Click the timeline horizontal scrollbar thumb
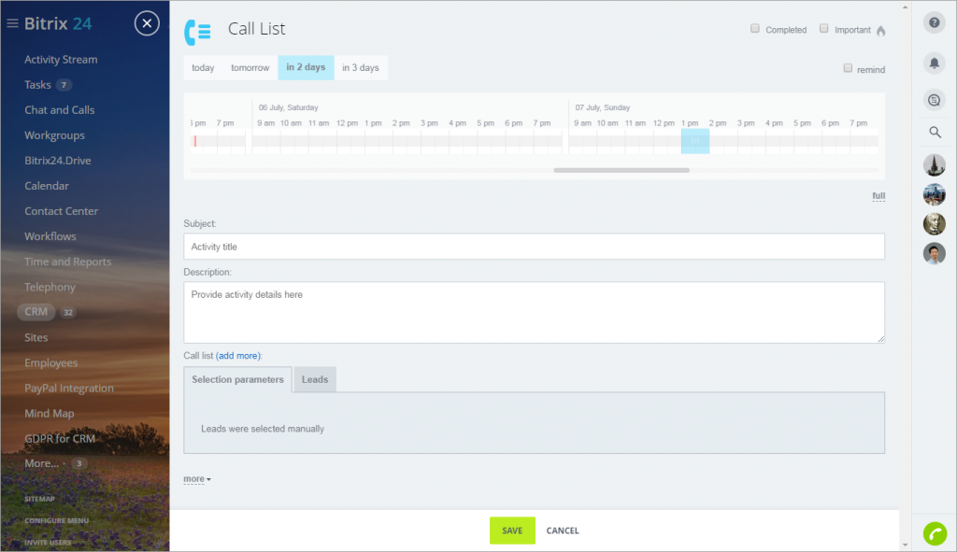Screen dimensions: 957x552 click(621, 170)
